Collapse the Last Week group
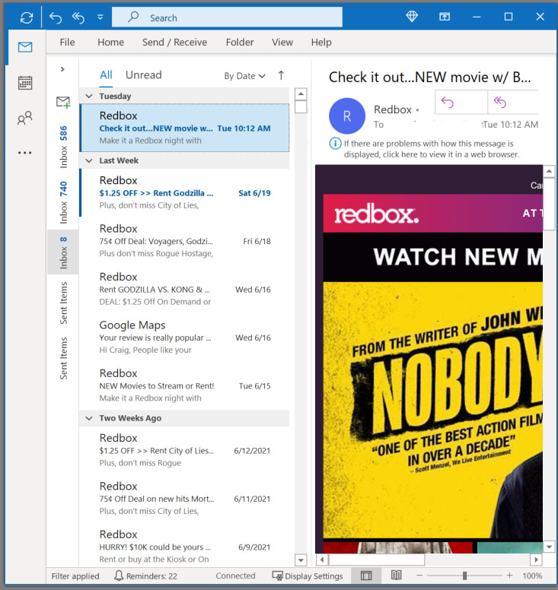The width and height of the screenshot is (558, 590). 89,160
